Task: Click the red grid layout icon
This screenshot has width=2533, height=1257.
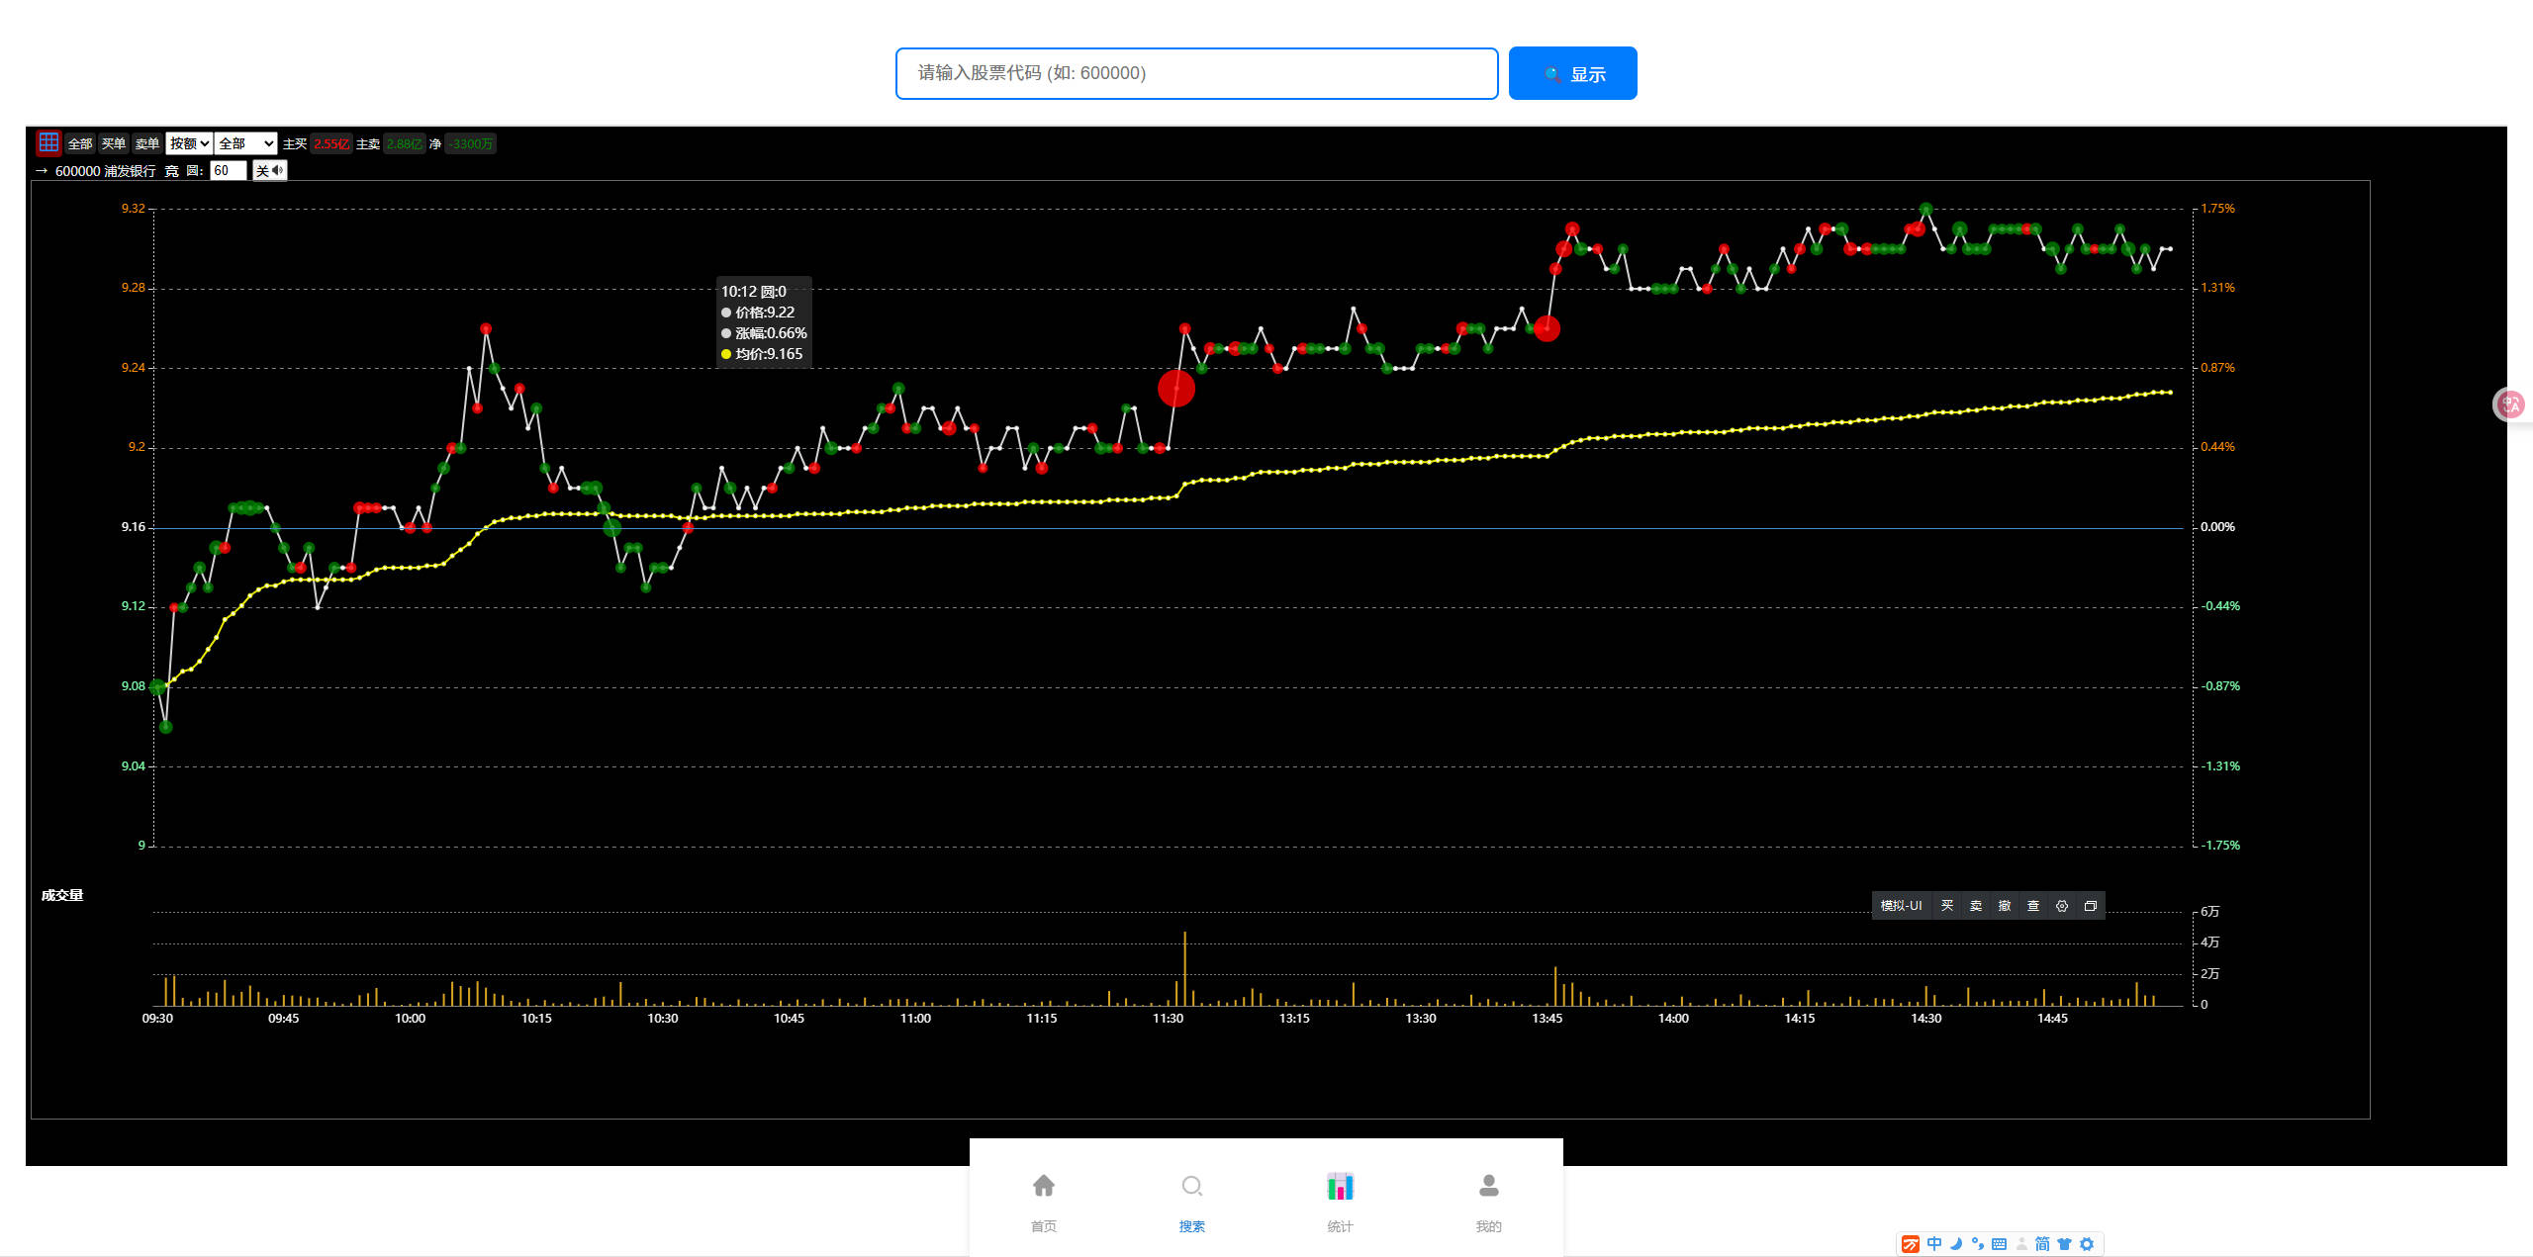Action: click(48, 142)
